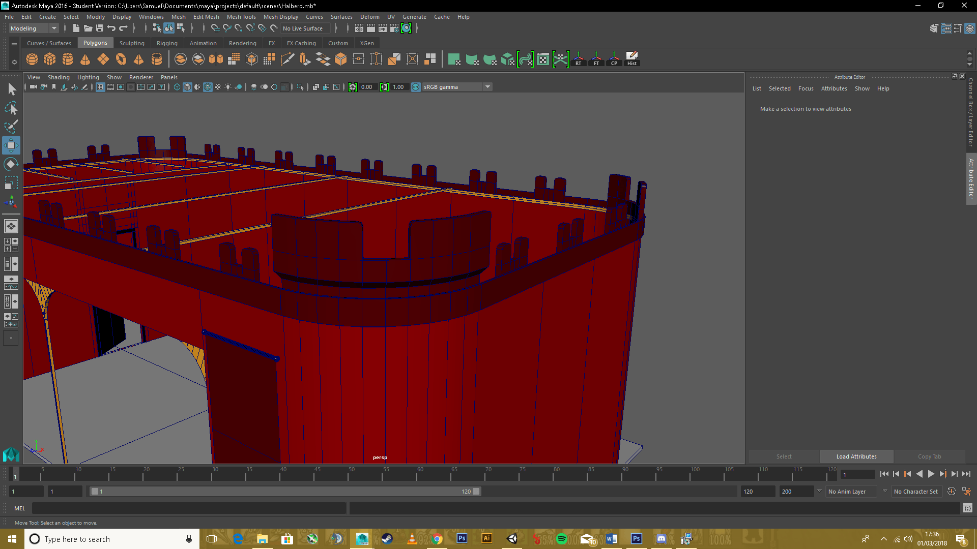This screenshot has width=977, height=549.
Task: Select the Lasso selection tool
Action: [x=11, y=108]
